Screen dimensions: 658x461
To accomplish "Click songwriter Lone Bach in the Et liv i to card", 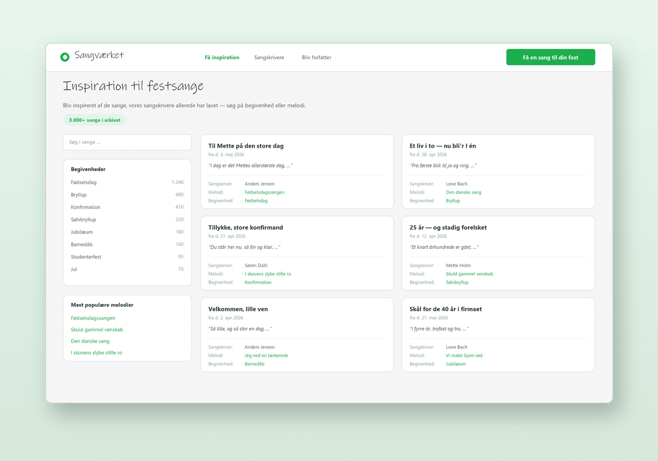I will (456, 184).
